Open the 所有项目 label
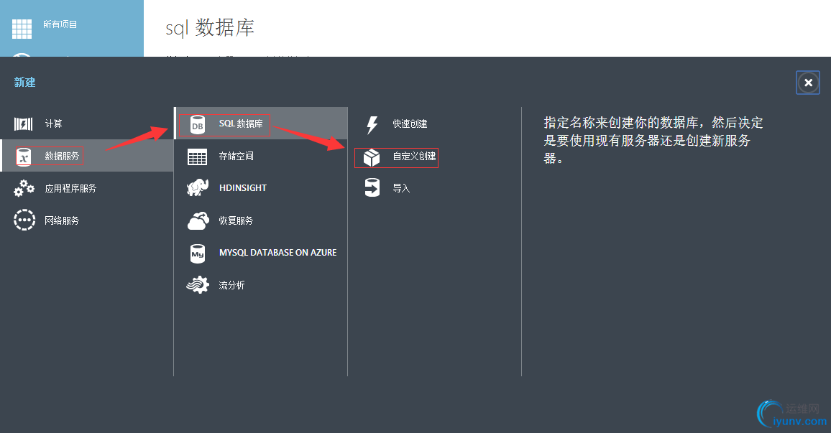The image size is (831, 433). pyautogui.click(x=60, y=24)
